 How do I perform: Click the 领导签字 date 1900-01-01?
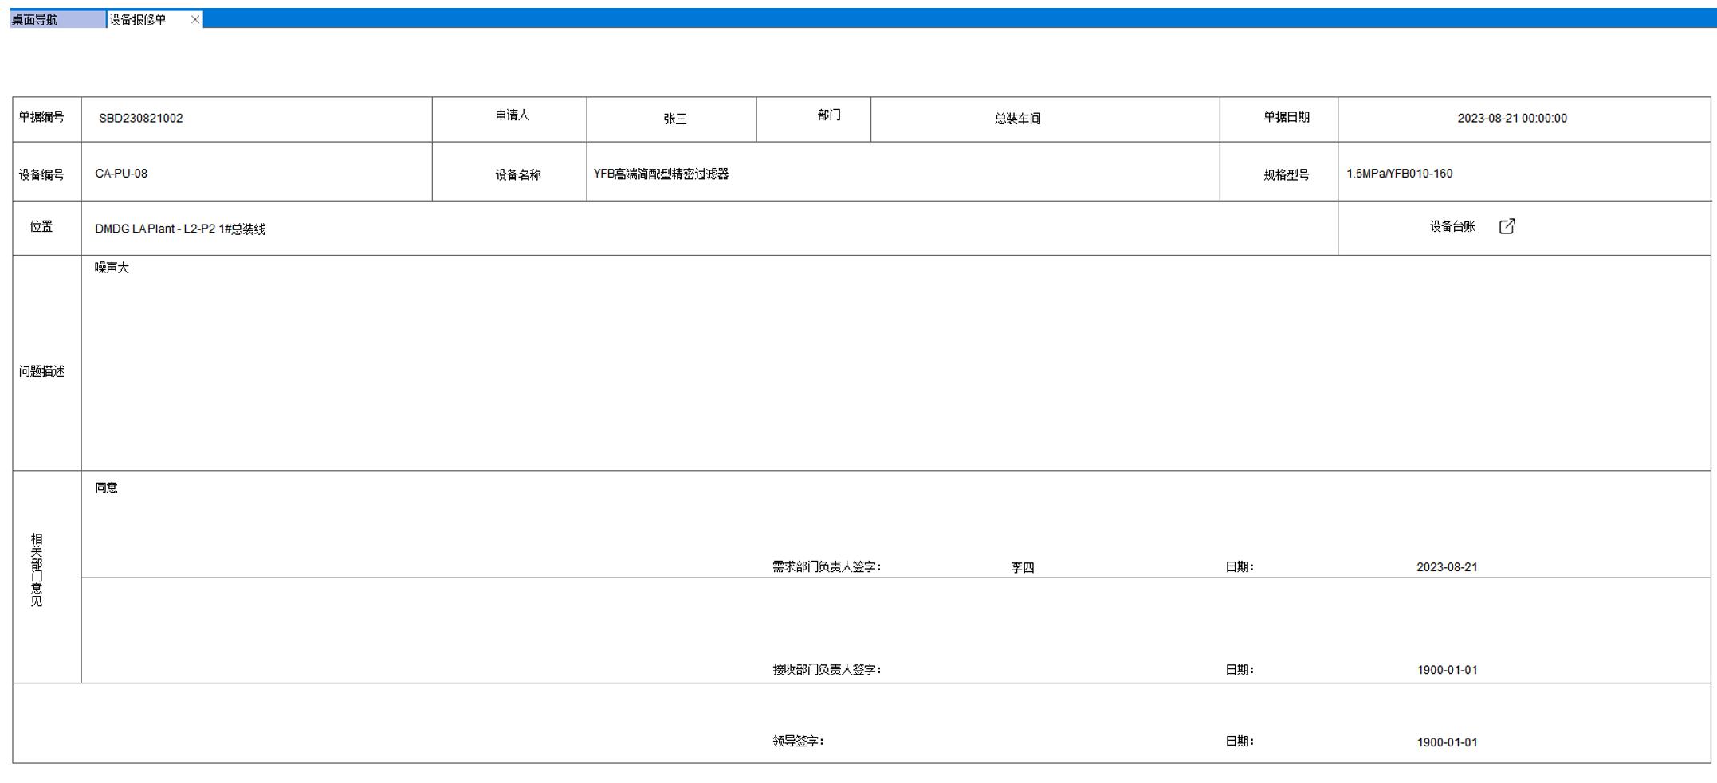coord(1446,742)
